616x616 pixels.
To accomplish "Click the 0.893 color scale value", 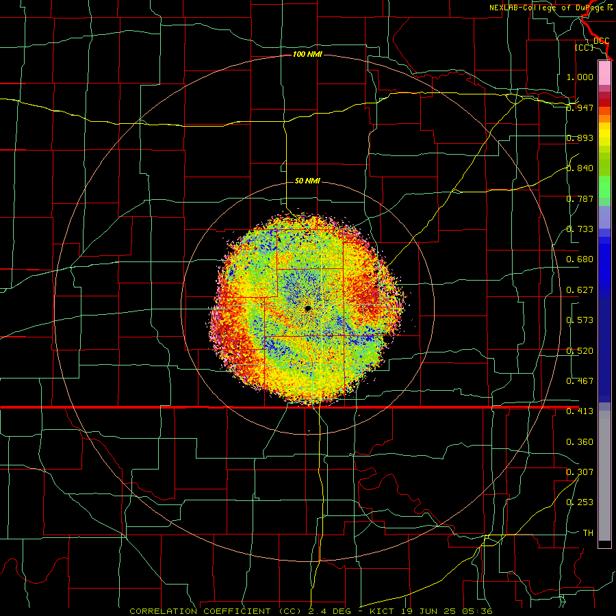I will click(x=580, y=138).
